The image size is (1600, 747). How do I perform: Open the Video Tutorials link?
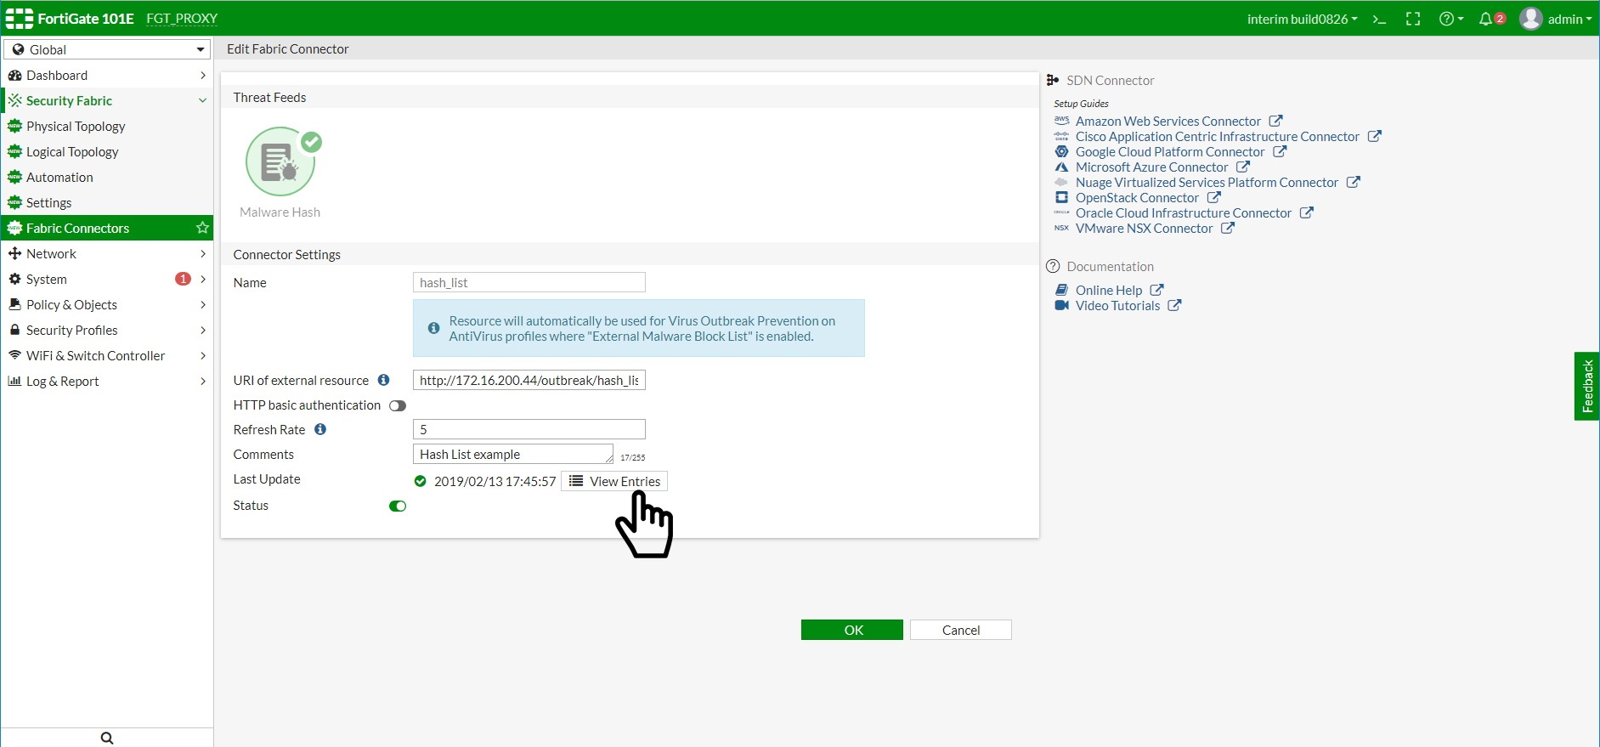coord(1117,305)
